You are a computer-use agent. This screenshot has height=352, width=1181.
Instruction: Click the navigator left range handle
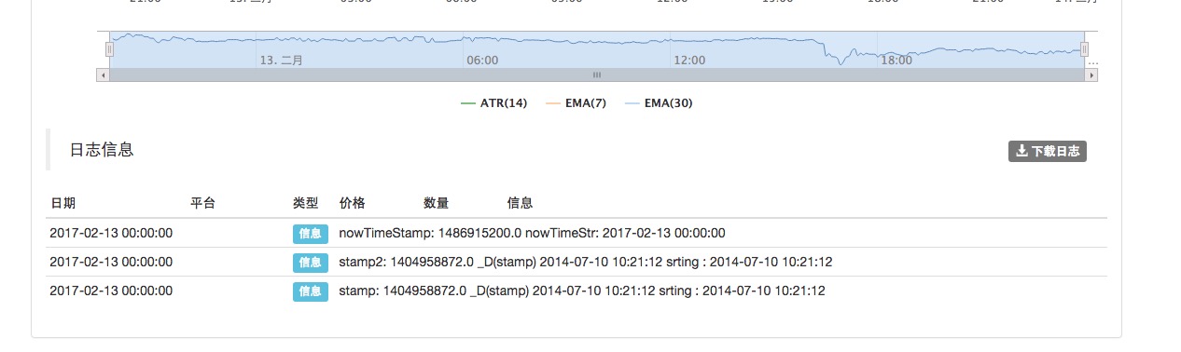109,48
